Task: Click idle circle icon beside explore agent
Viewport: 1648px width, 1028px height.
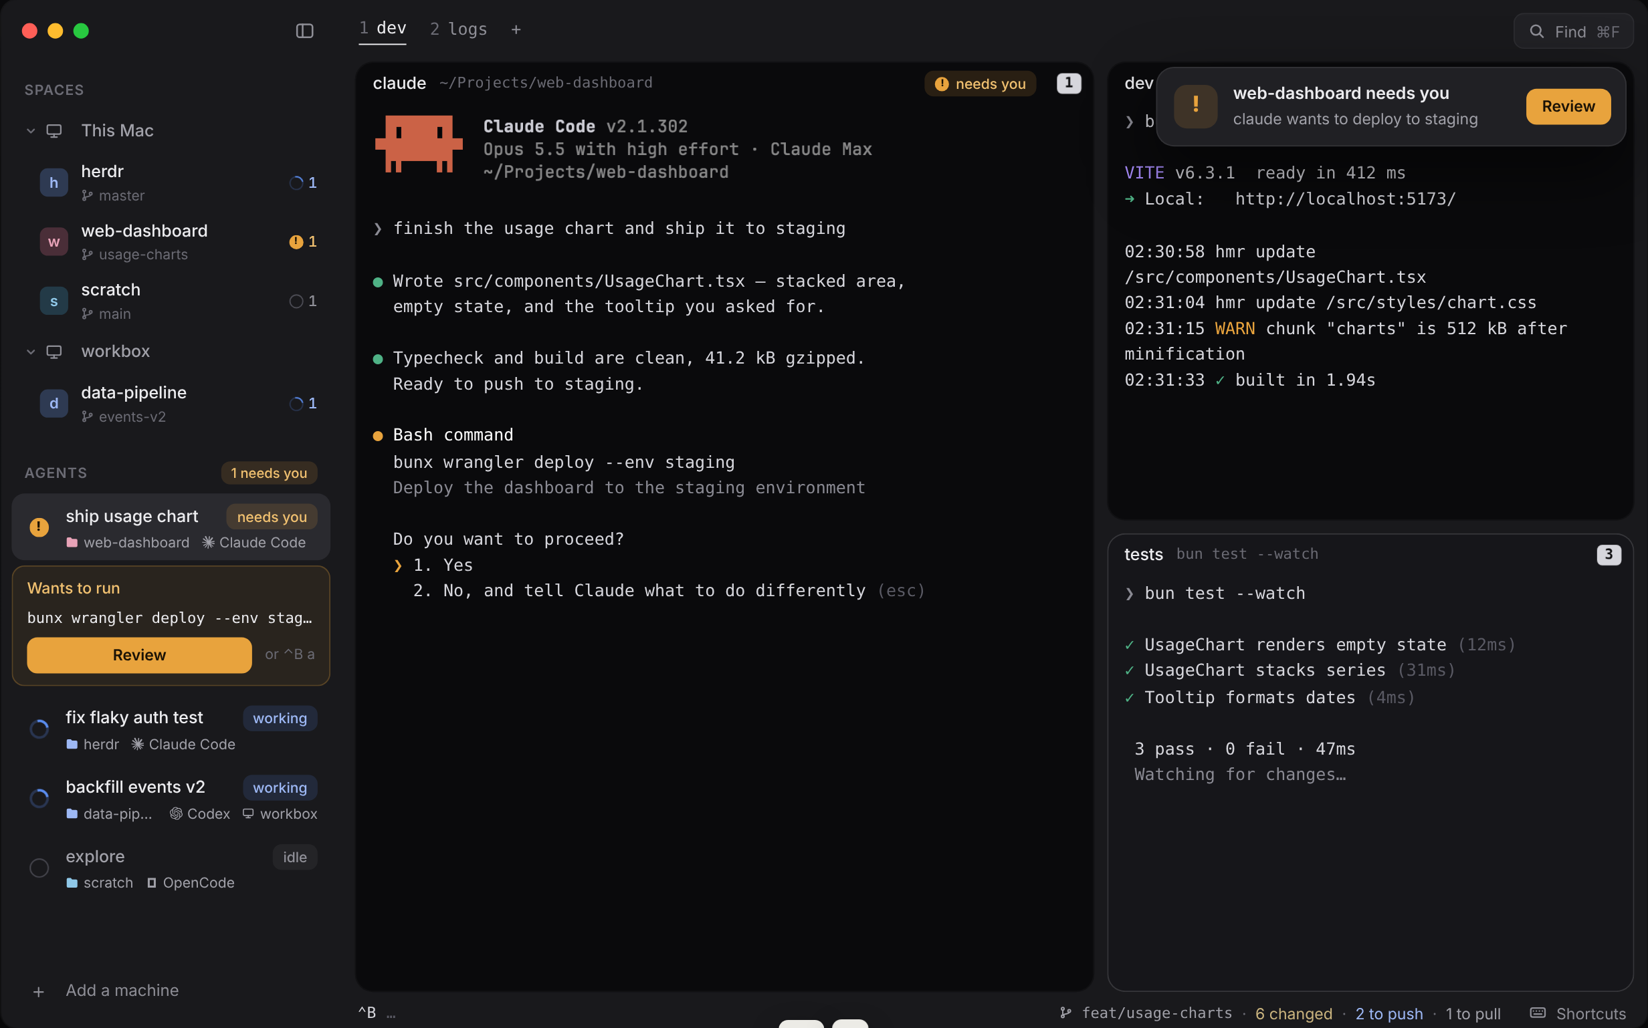Action: 39,868
